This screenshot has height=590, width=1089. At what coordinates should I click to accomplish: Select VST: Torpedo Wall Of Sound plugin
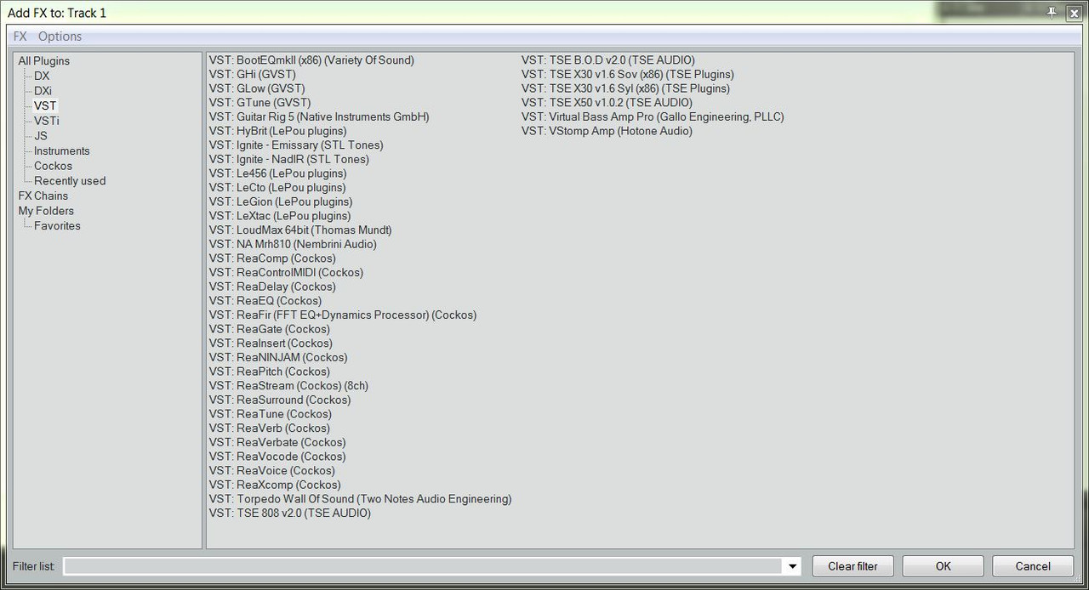tap(361, 500)
